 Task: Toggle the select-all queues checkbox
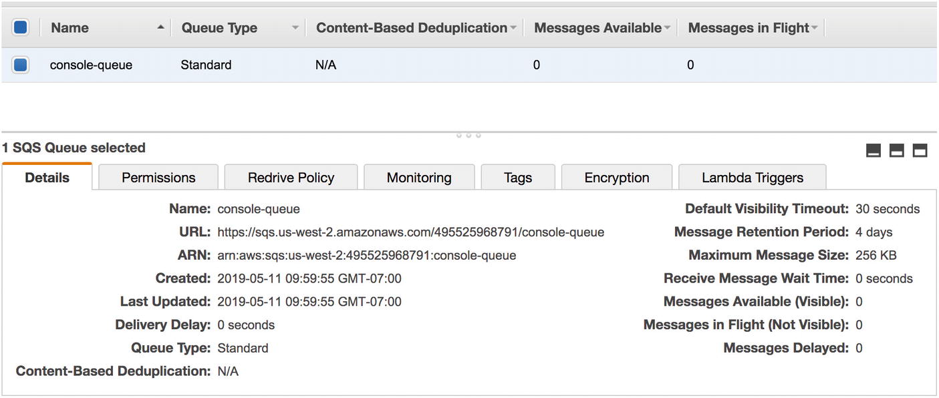(20, 27)
